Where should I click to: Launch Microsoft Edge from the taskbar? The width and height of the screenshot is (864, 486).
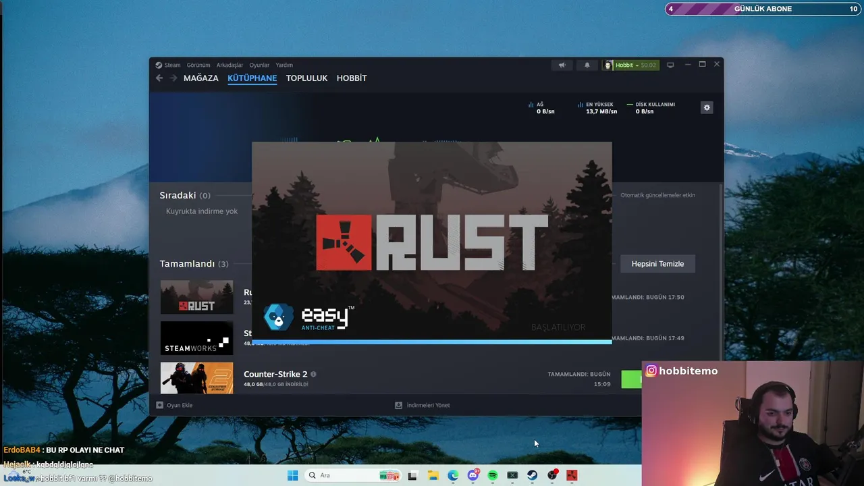[453, 475]
